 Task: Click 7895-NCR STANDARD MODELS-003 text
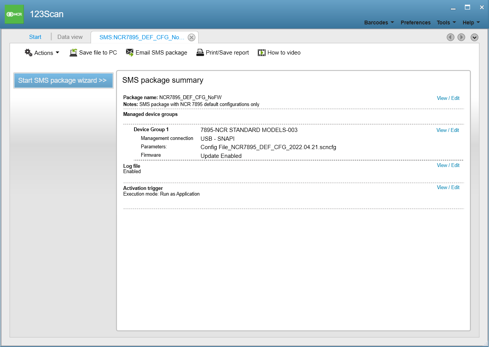coord(249,130)
